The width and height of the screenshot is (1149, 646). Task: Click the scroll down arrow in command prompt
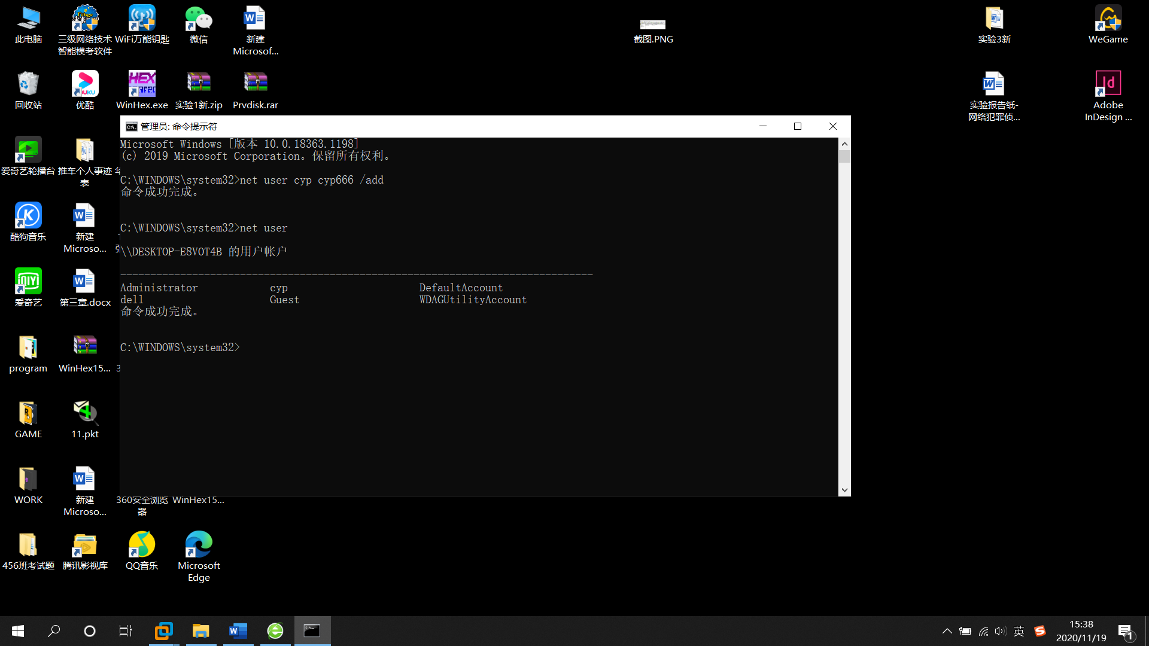pos(844,490)
